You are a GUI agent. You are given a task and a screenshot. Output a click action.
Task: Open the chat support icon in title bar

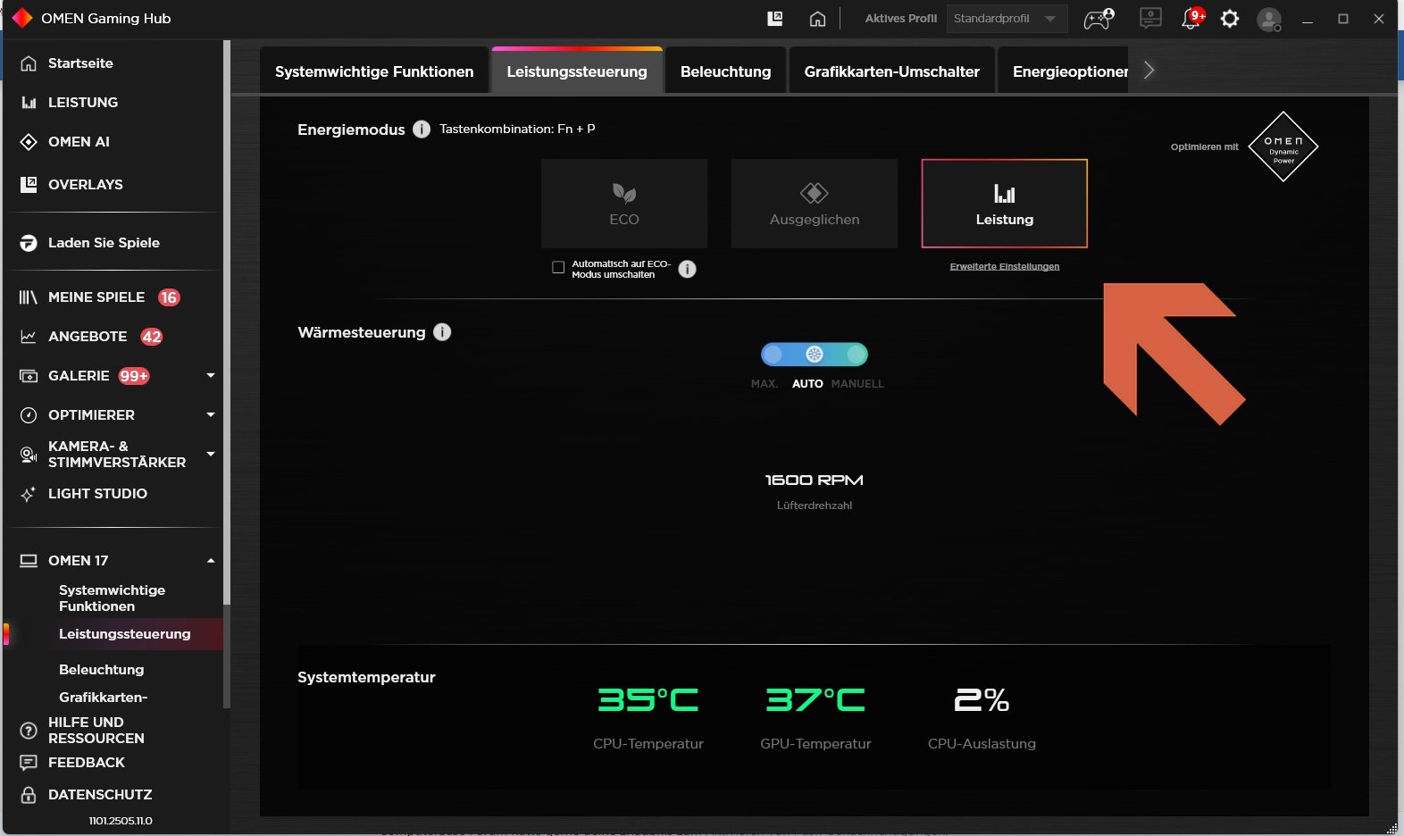click(1150, 18)
